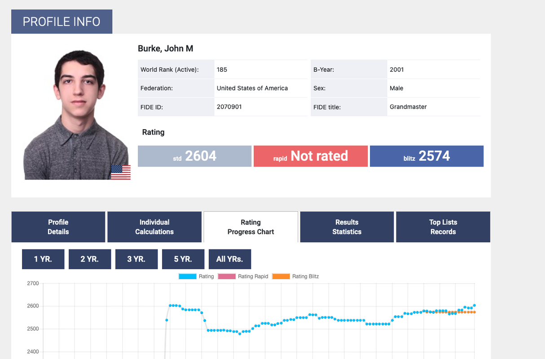Screen dimensions: 545x359
Task: Click the FIDE title: label
Action: [x=327, y=107]
